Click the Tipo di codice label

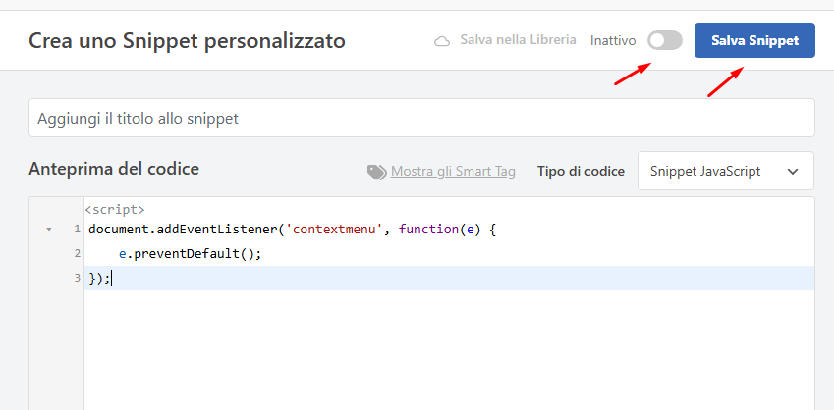pyautogui.click(x=581, y=172)
